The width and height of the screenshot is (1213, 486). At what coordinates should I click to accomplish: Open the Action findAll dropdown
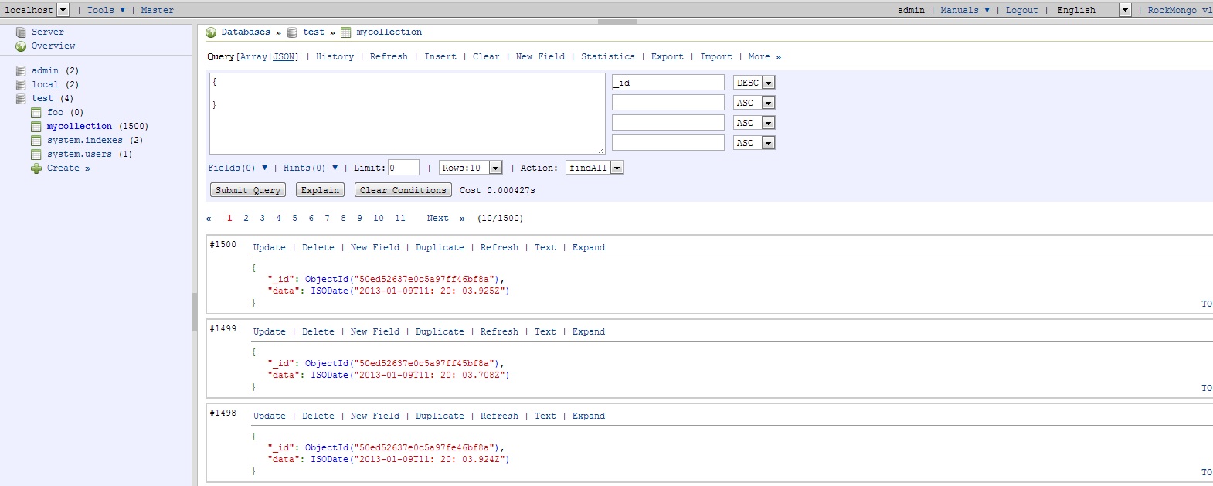(595, 168)
